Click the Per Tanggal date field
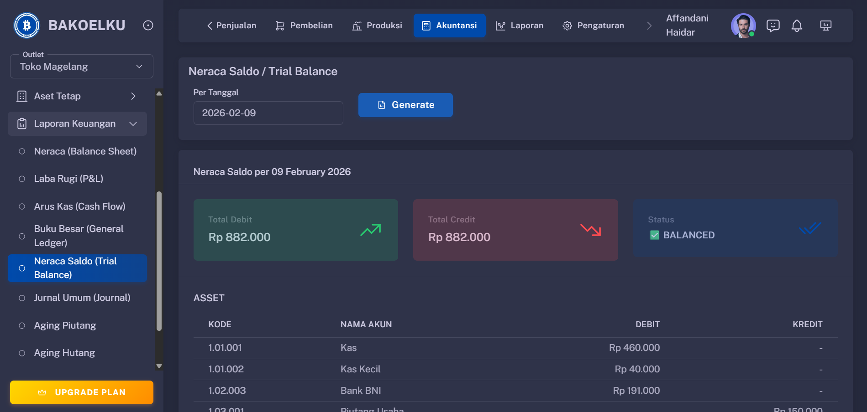This screenshot has height=412, width=867. tap(268, 113)
